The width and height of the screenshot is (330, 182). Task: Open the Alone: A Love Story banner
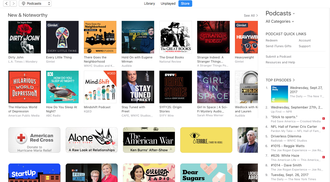point(92,140)
